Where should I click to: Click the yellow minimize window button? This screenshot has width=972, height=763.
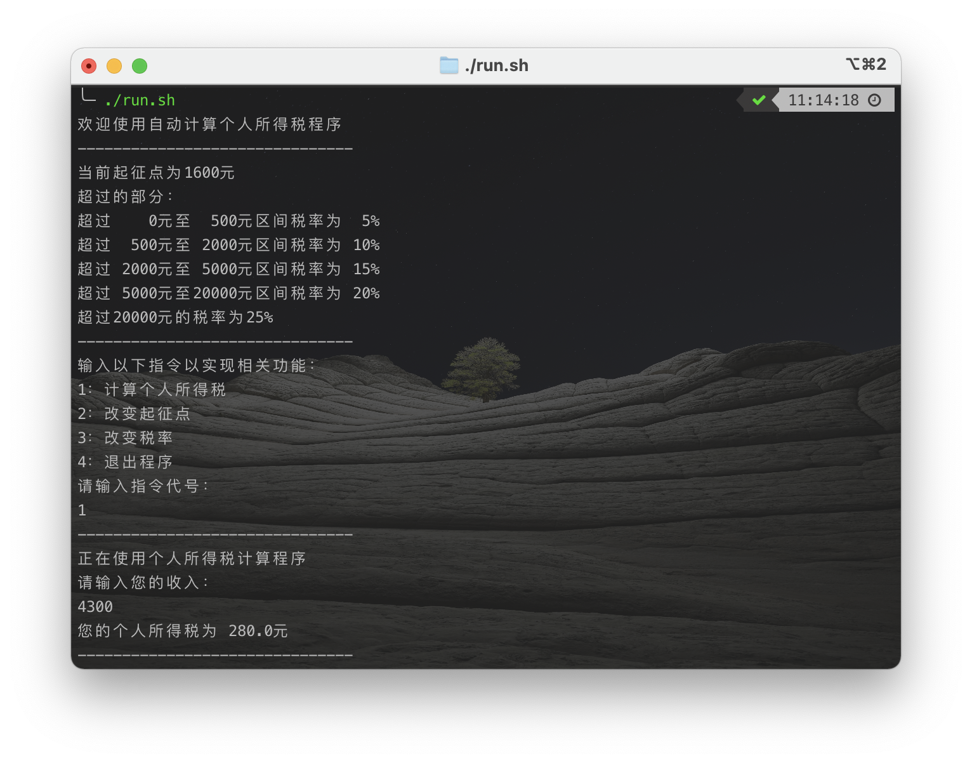[114, 66]
